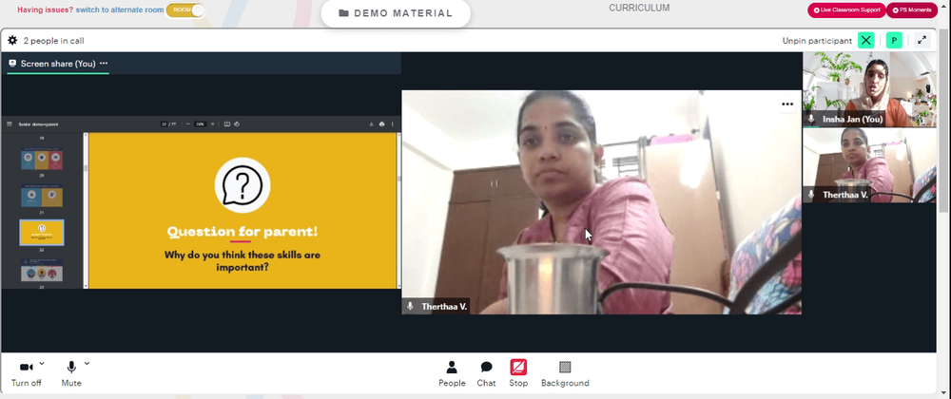Select slide 20 thumbnail in PDF sidebar

tap(42, 159)
